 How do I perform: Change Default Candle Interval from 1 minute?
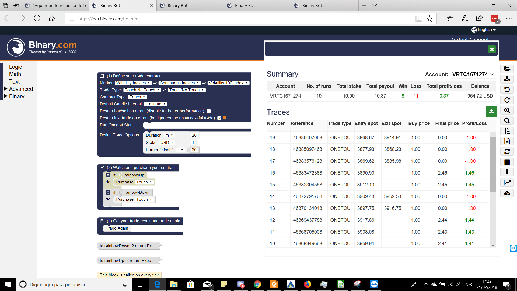pos(156,104)
